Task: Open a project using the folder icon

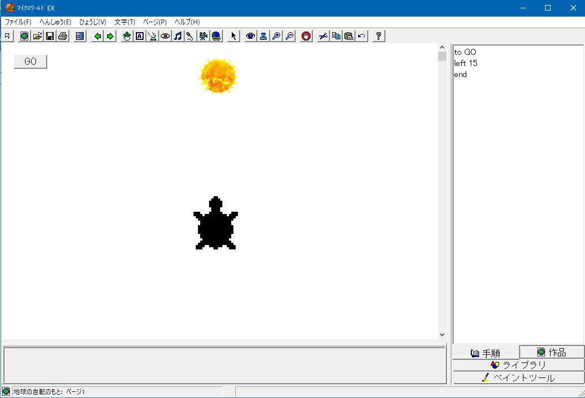Action: point(37,36)
